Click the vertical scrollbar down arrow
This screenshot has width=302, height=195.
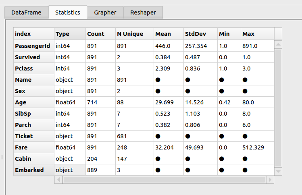(278, 172)
